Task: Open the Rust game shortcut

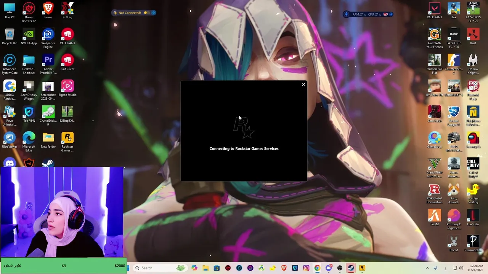Action: click(x=473, y=37)
